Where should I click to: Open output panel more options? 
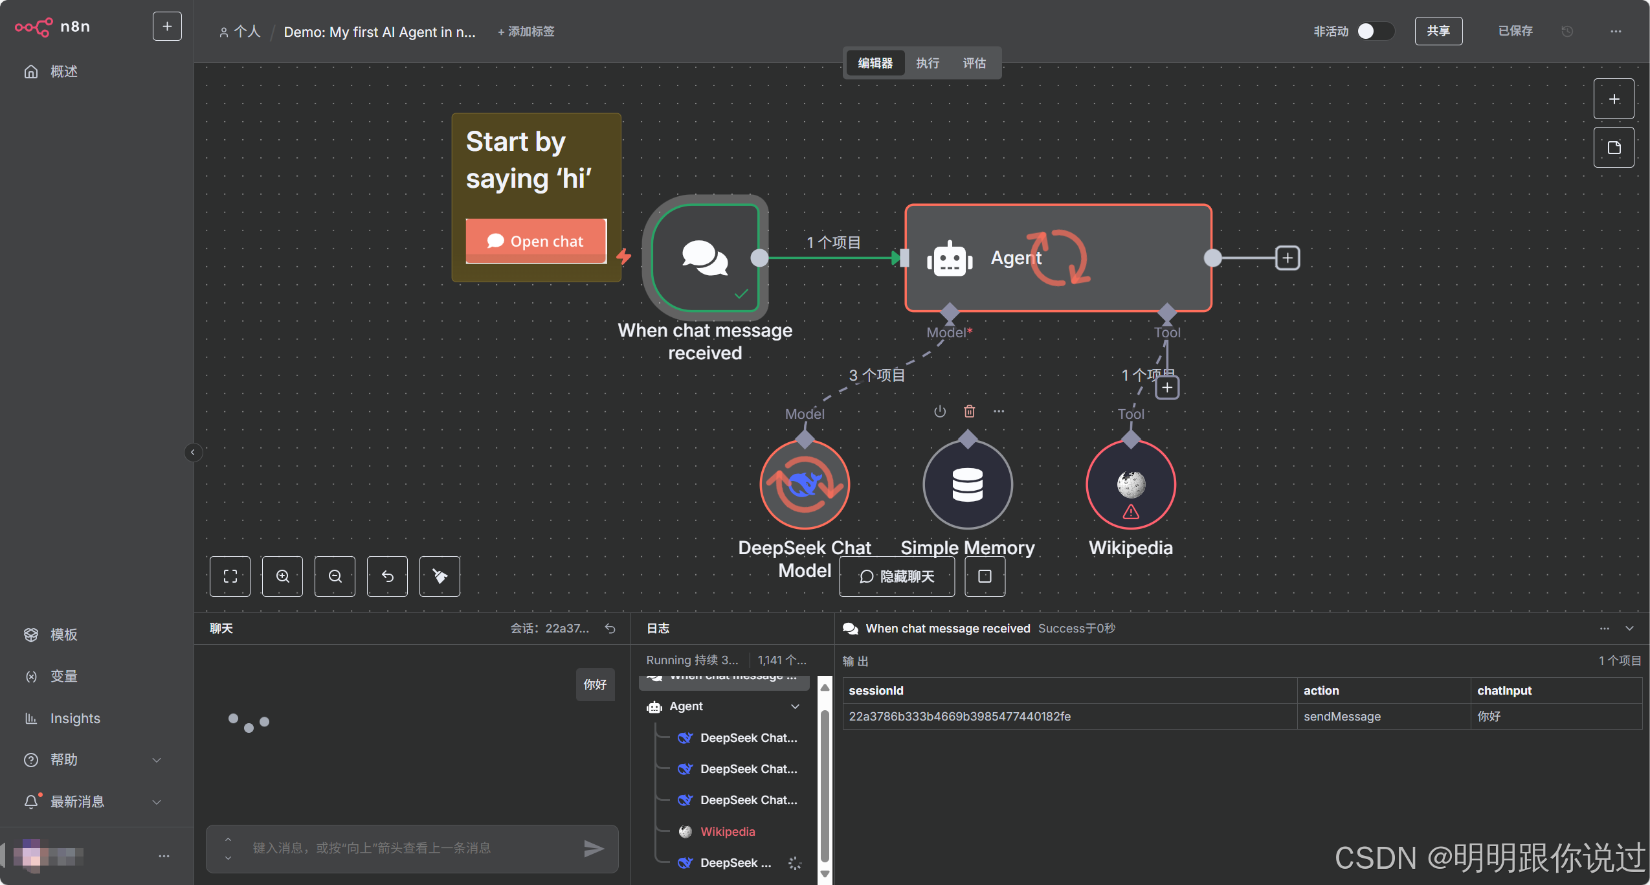(x=1605, y=629)
